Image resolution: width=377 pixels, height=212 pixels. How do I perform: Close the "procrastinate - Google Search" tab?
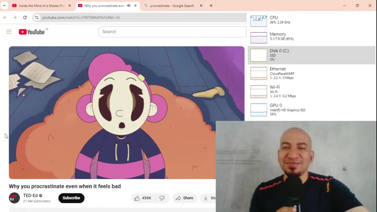point(201,6)
